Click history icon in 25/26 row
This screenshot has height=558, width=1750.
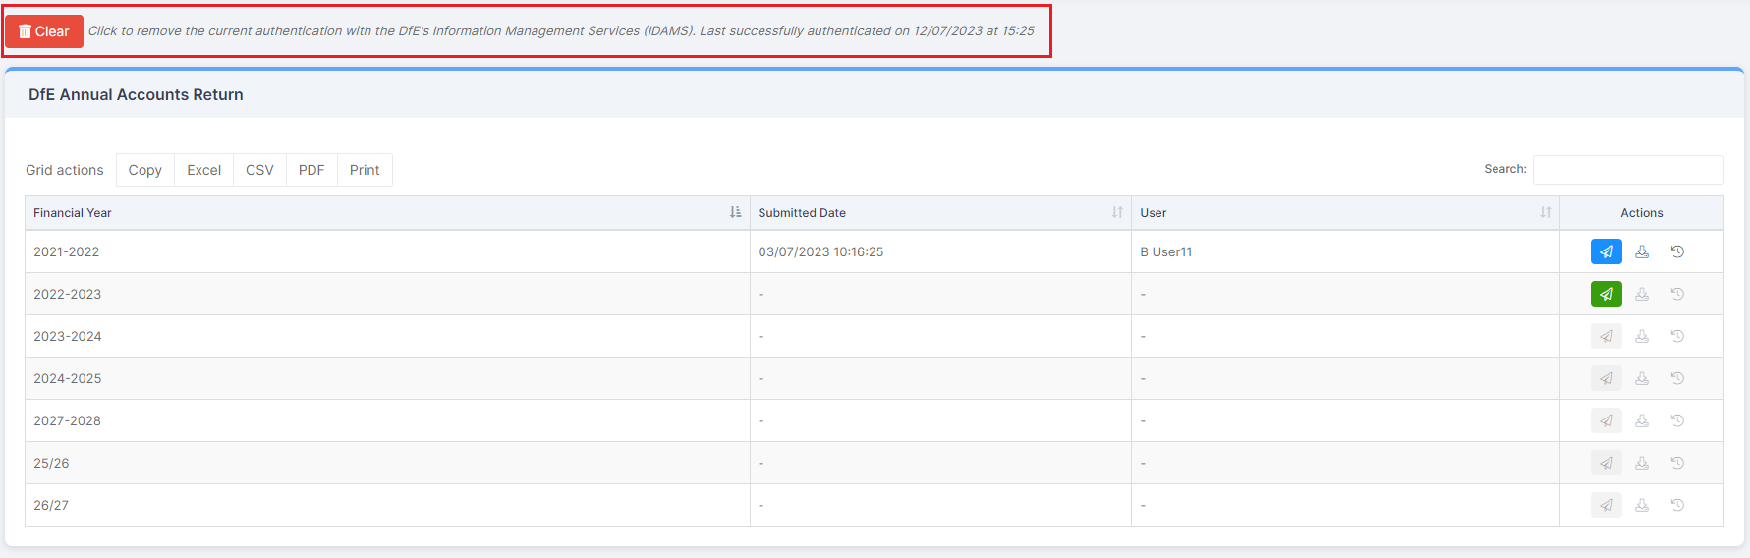(x=1677, y=463)
